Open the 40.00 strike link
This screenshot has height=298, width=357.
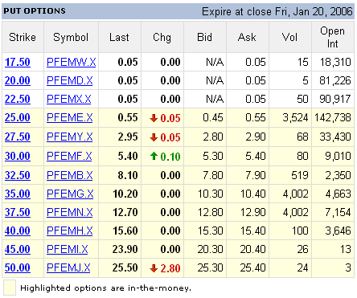pyautogui.click(x=18, y=231)
